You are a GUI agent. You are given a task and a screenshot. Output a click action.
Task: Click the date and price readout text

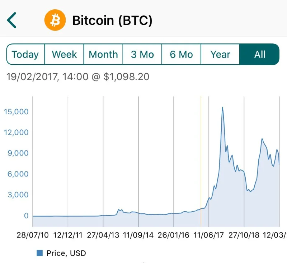coord(78,77)
